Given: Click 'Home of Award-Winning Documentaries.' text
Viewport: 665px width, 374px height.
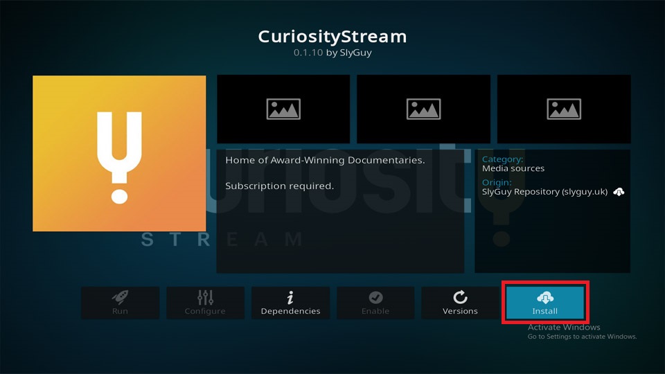Looking at the screenshot, I should [325, 160].
